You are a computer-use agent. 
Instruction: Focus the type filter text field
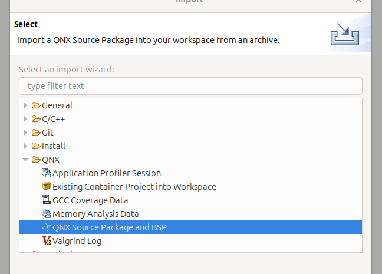[190, 86]
